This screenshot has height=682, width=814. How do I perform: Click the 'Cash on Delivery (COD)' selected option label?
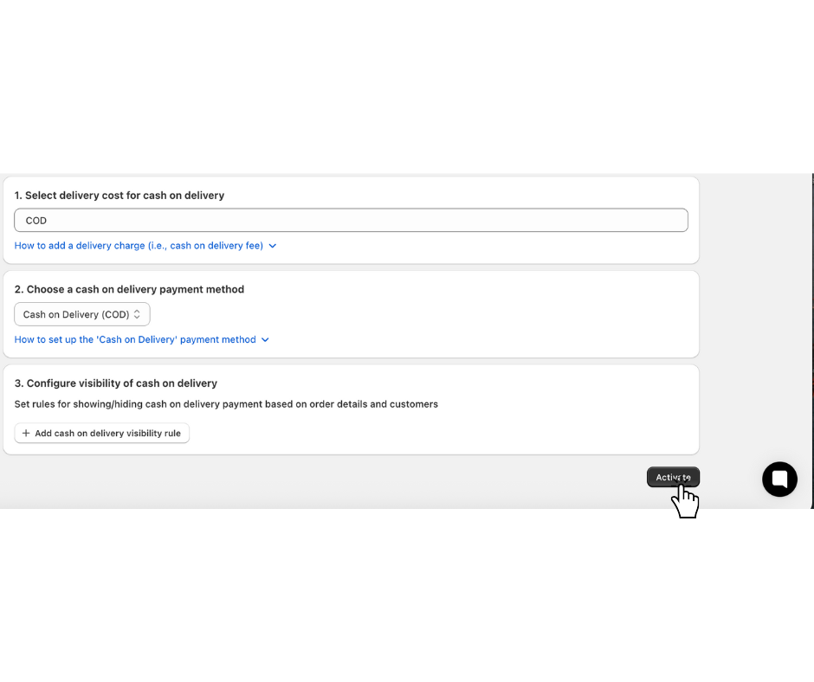click(x=76, y=314)
